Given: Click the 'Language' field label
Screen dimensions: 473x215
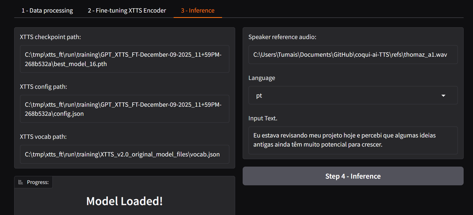Looking at the screenshot, I should (262, 78).
